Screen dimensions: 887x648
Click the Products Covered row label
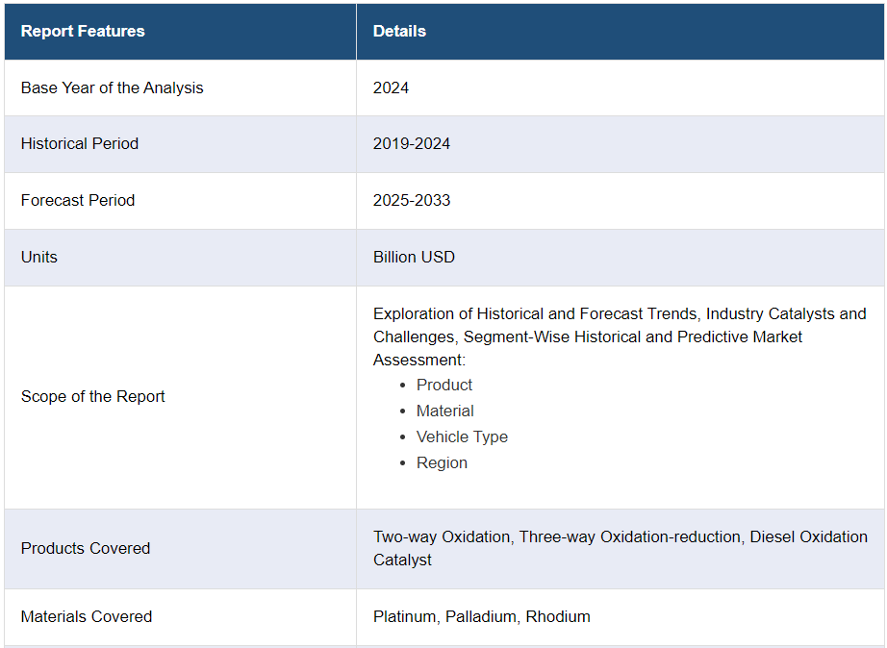pos(86,548)
